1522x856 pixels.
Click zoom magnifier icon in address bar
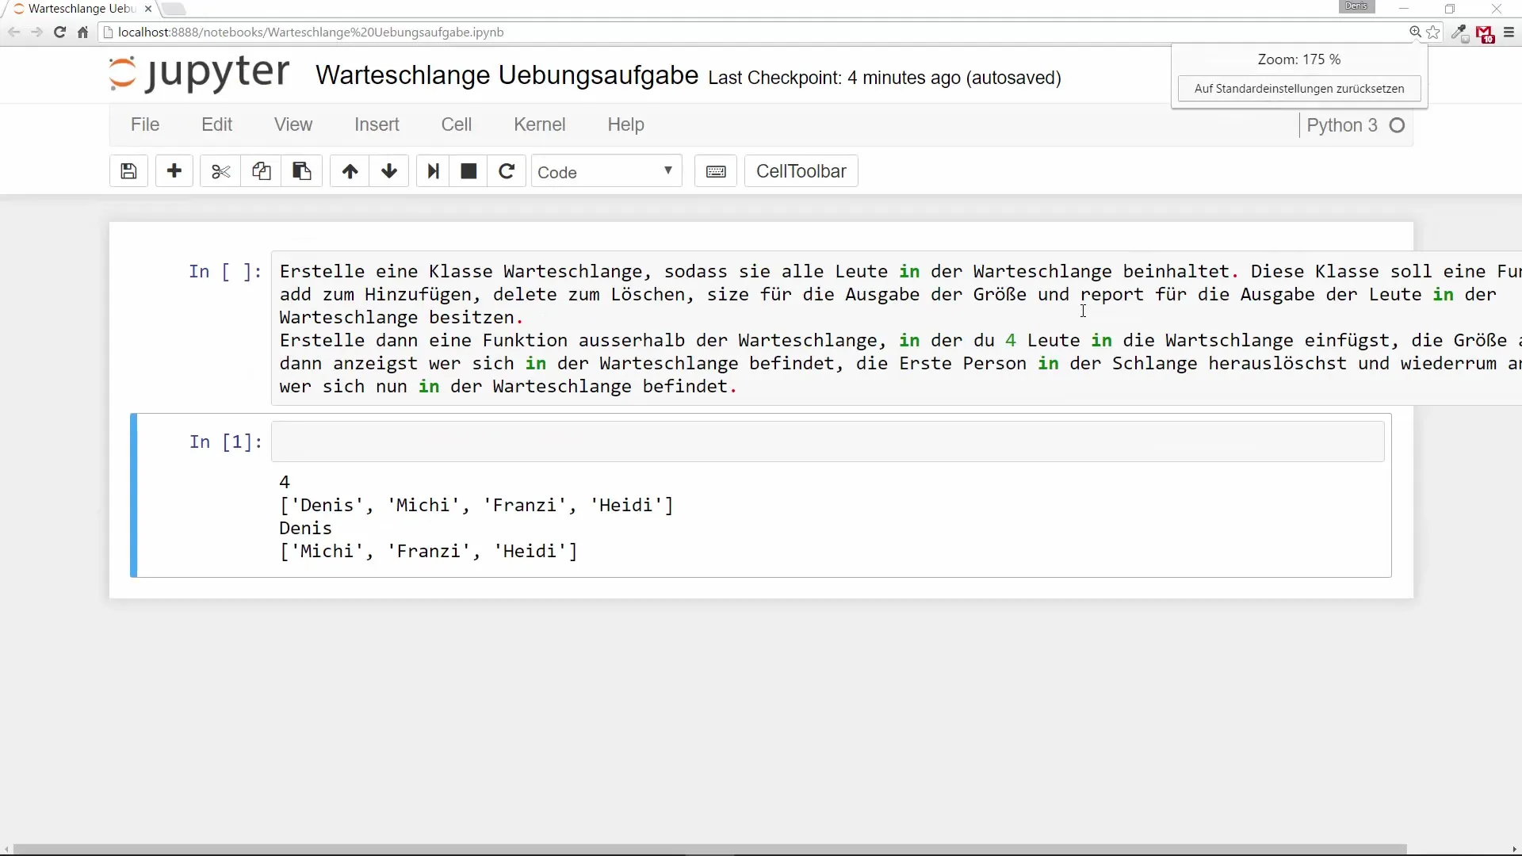coord(1415,32)
